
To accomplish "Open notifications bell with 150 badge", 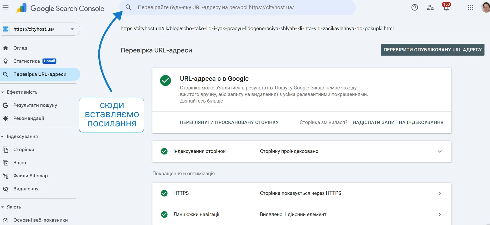I will tap(446, 7).
